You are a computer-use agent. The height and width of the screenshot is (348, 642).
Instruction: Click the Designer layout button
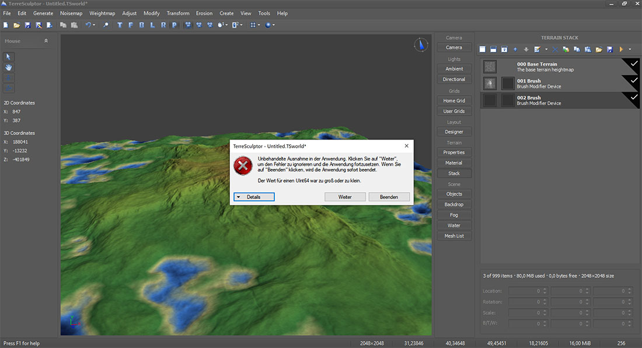(x=454, y=132)
